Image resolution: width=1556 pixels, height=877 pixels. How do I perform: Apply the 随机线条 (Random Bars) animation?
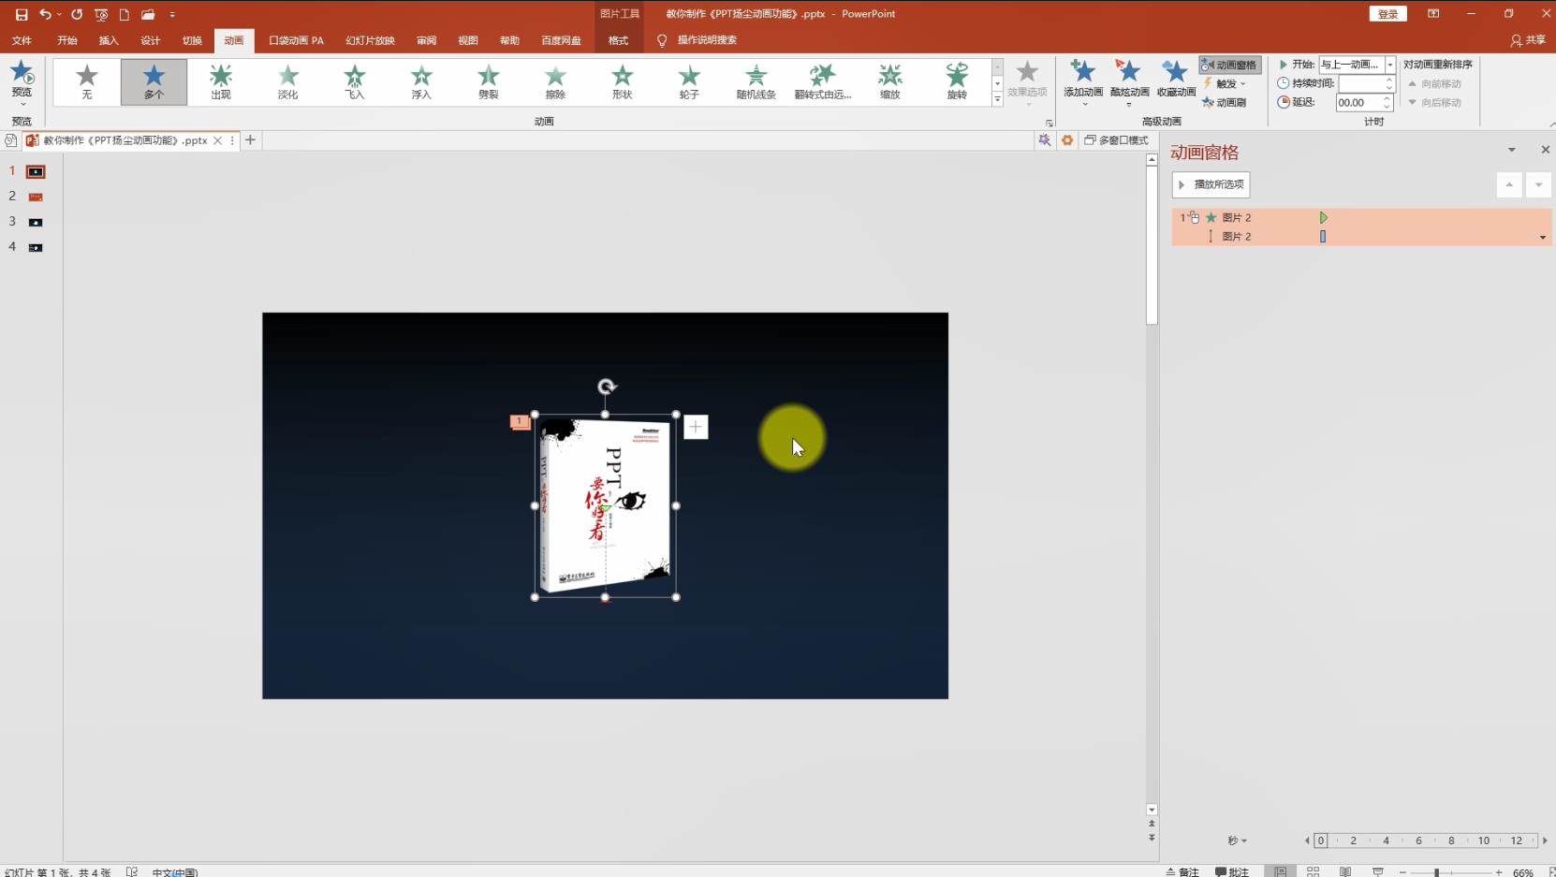tap(756, 81)
